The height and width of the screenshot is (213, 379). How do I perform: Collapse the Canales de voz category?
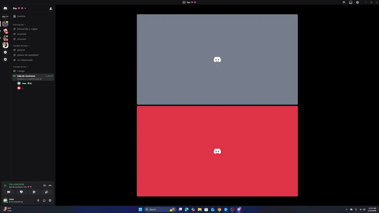click(20, 67)
